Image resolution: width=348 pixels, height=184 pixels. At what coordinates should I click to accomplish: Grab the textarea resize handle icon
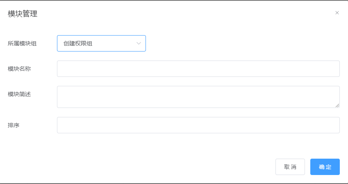[337, 105]
